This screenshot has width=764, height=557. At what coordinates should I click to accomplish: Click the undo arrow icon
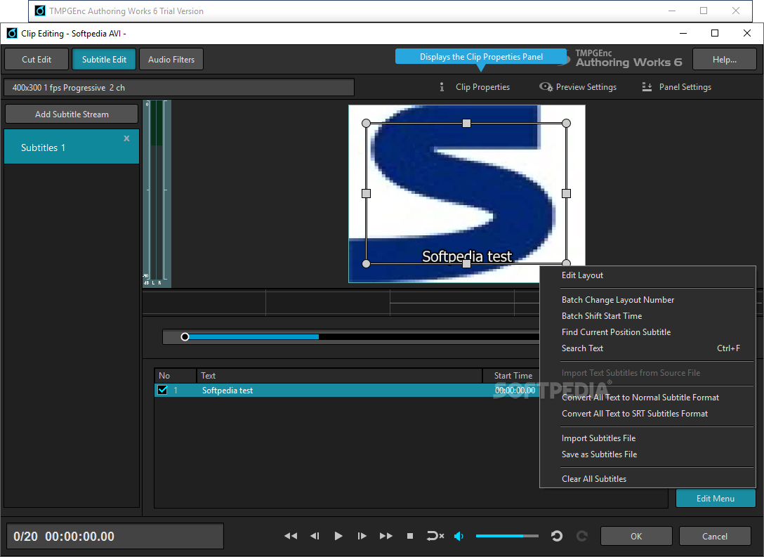(556, 536)
